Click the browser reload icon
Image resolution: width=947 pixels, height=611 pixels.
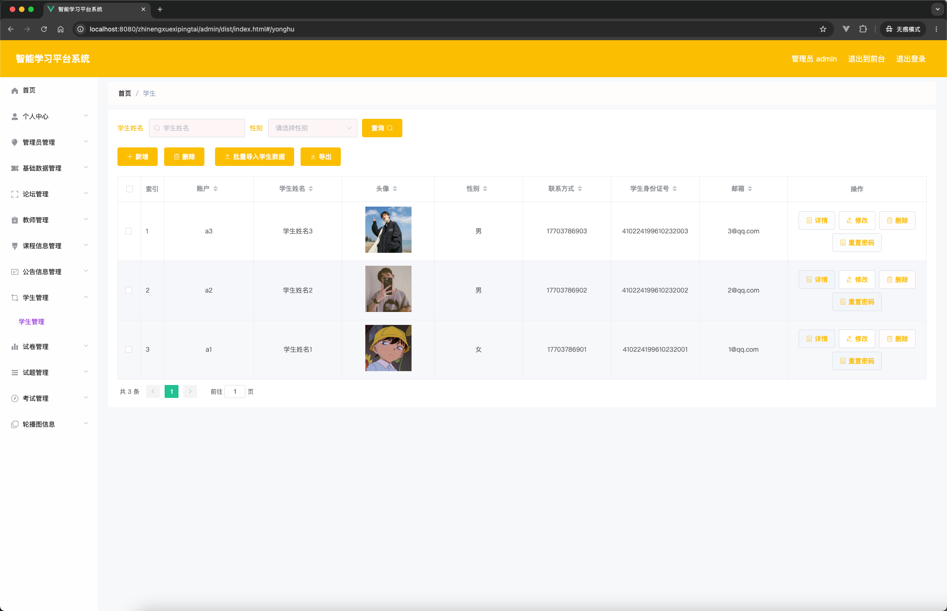pos(44,29)
